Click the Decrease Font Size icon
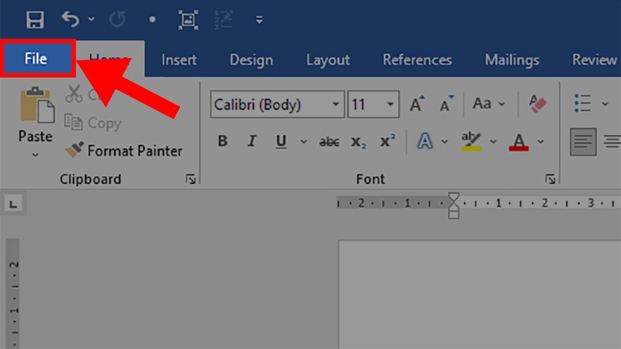 point(446,104)
